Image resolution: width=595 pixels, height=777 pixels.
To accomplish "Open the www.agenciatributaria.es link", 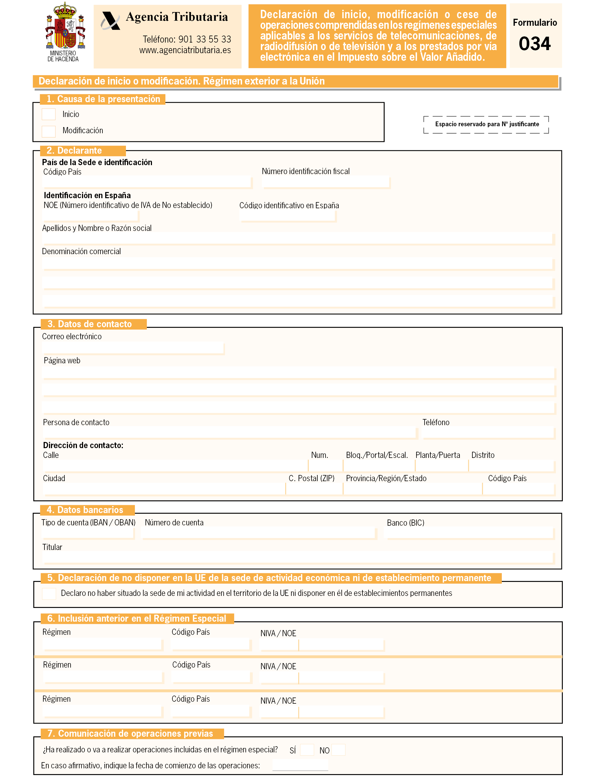I will 185,50.
